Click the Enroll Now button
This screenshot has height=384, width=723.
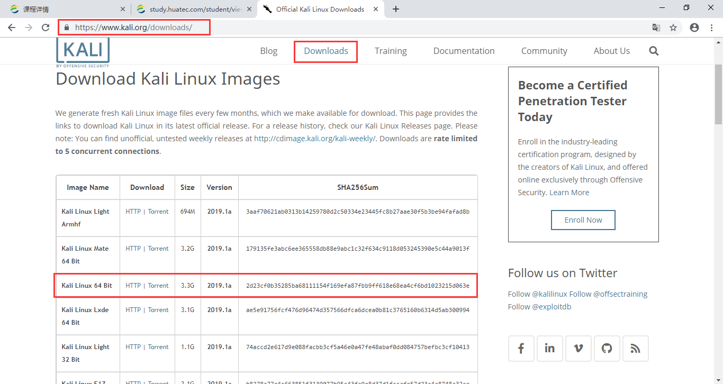(x=583, y=220)
